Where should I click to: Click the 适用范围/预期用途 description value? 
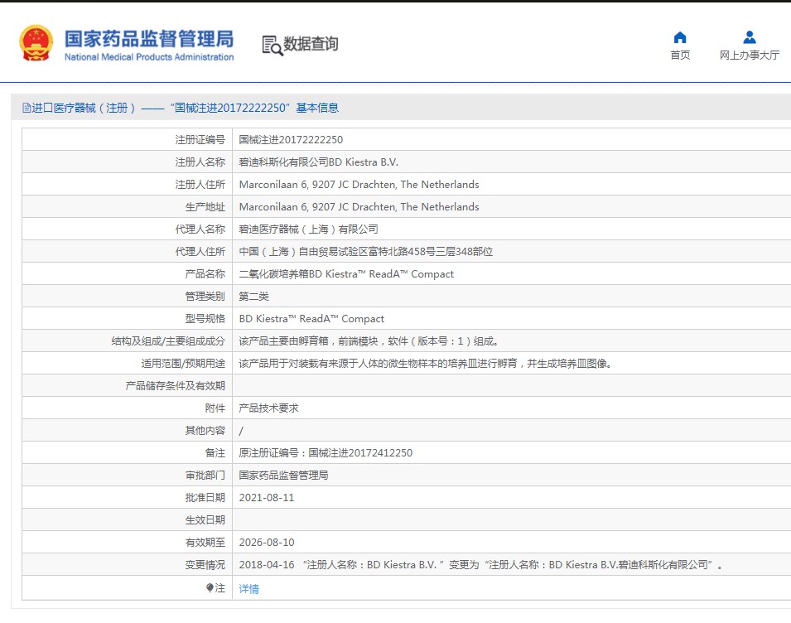coord(425,363)
